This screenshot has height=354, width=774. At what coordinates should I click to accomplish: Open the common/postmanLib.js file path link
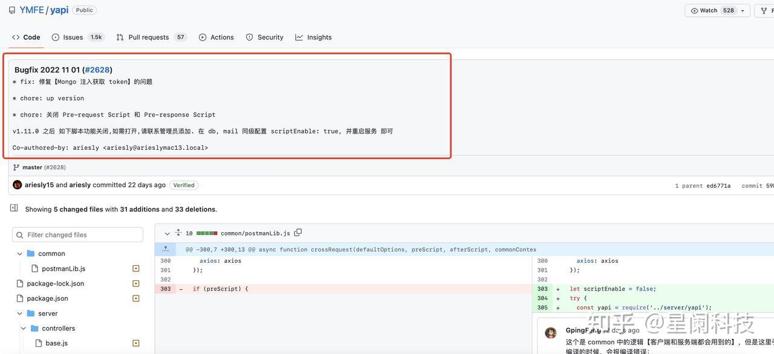coord(255,233)
